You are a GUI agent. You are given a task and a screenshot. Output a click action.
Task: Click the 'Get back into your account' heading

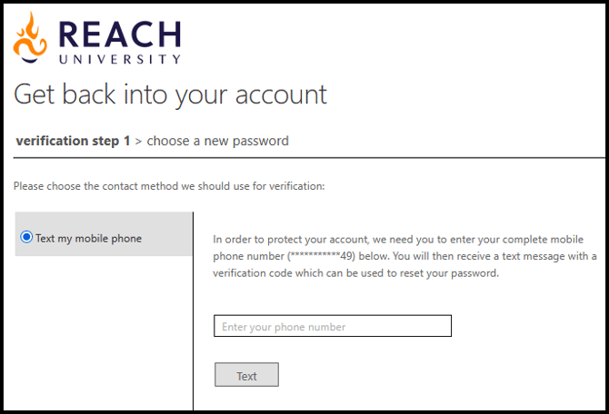click(170, 94)
